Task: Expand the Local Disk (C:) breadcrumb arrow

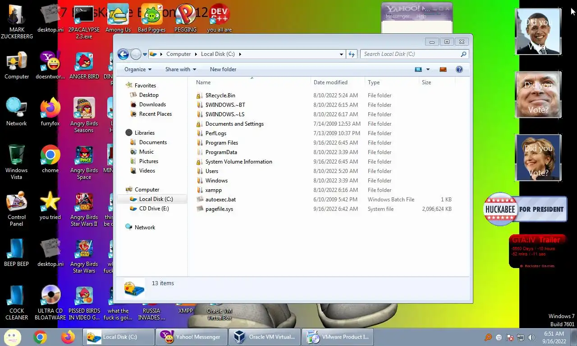Action: tap(240, 54)
